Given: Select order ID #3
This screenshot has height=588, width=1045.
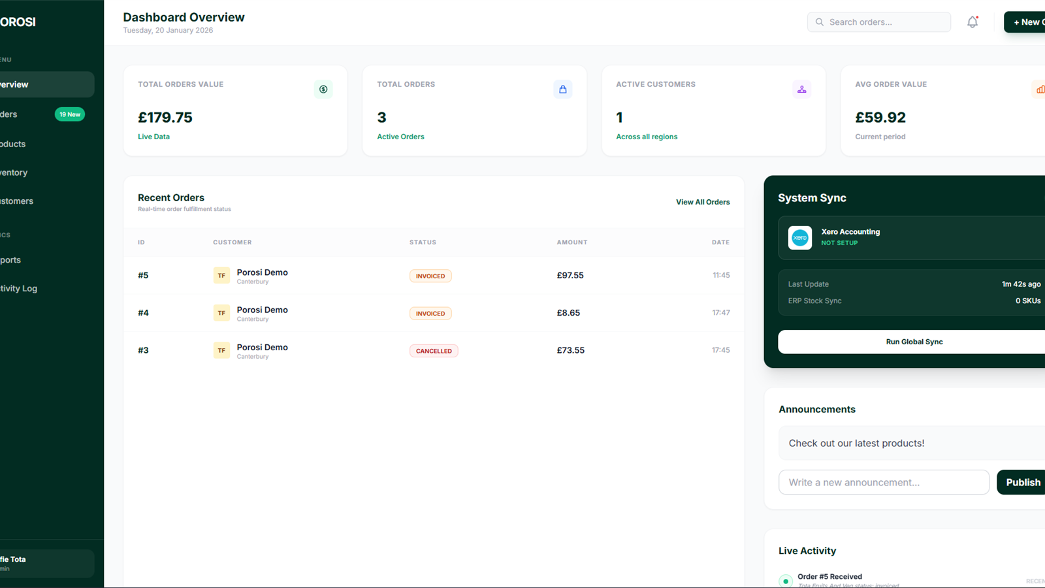Looking at the screenshot, I should tap(143, 350).
